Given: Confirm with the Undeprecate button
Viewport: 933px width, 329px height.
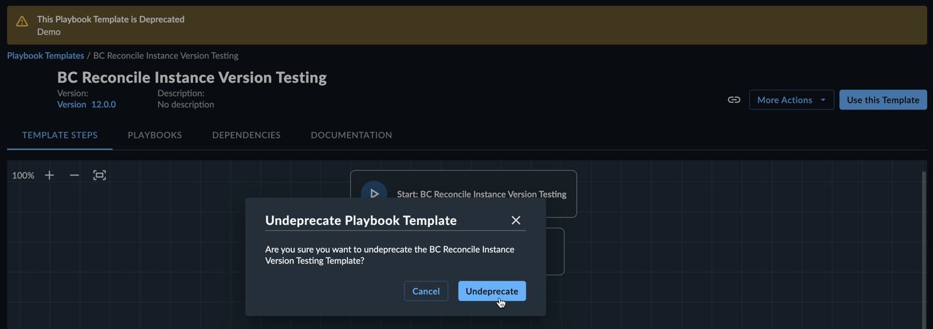Looking at the screenshot, I should (x=492, y=291).
